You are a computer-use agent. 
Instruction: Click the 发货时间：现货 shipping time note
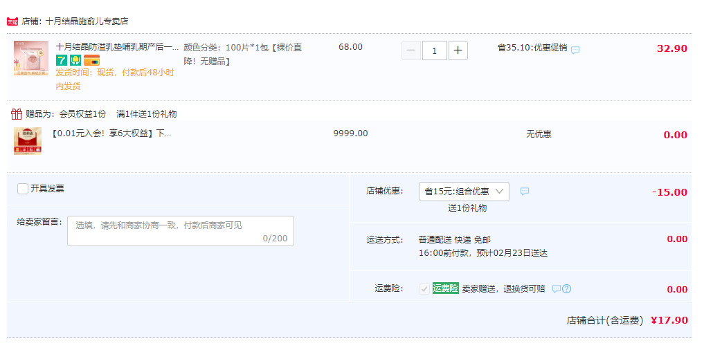(115, 80)
